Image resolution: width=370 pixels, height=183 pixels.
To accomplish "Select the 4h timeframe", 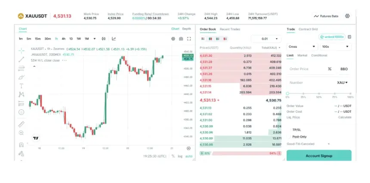I will [x=64, y=39].
